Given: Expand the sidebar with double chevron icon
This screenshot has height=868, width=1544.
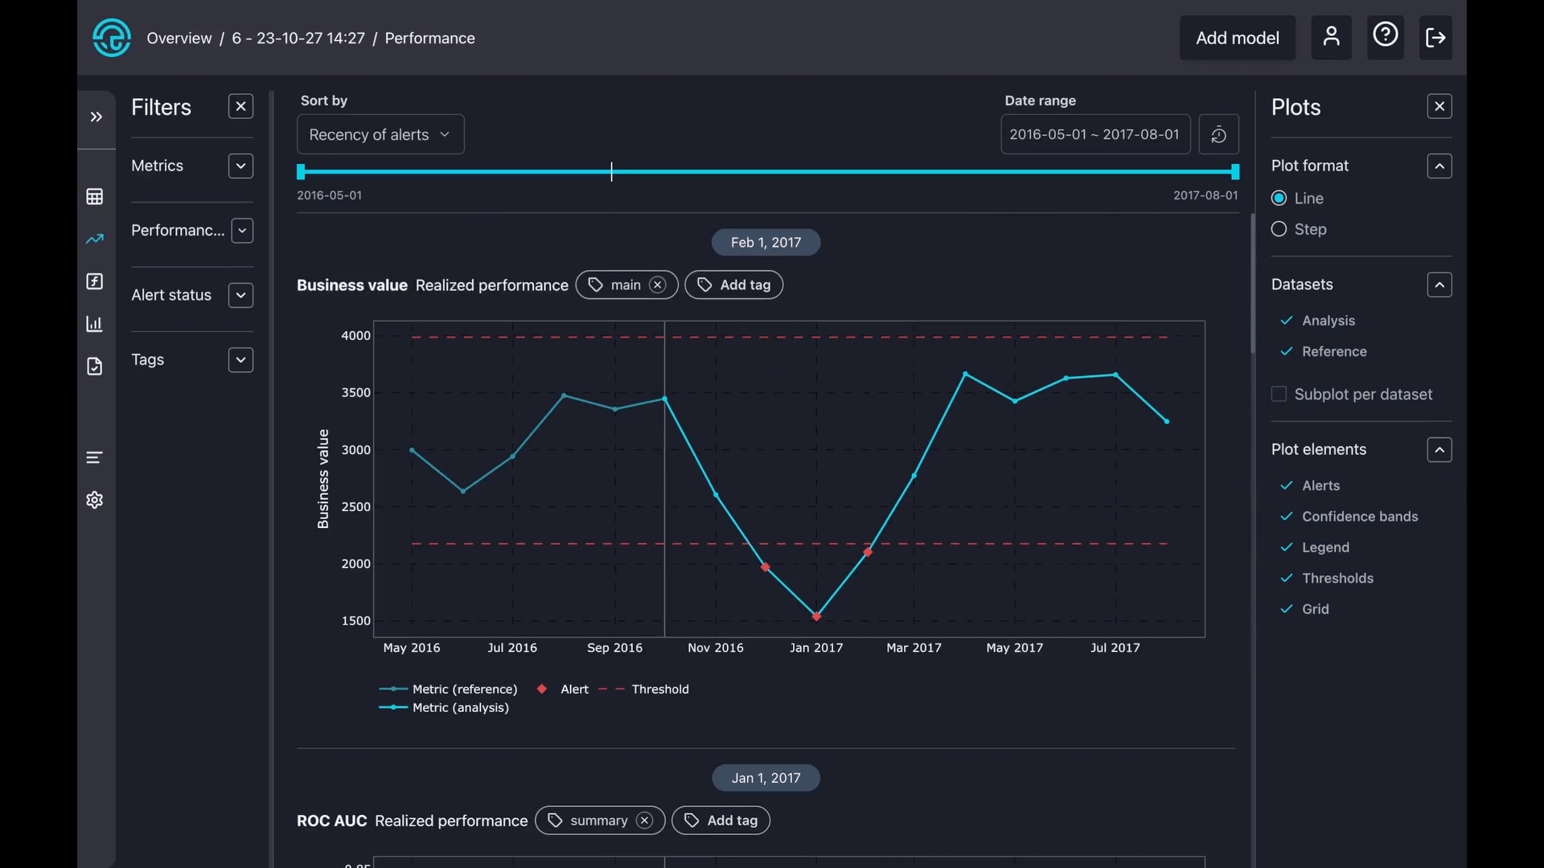Looking at the screenshot, I should (96, 117).
